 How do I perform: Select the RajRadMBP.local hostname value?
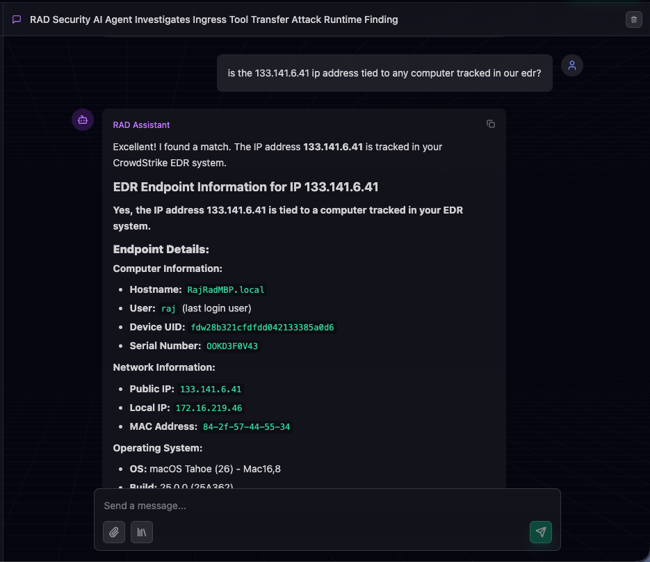(x=226, y=289)
